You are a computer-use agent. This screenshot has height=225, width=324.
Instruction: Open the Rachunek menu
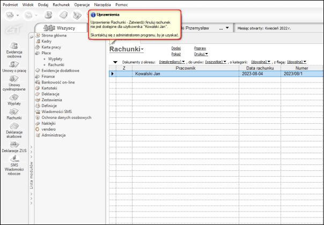[x=61, y=4]
